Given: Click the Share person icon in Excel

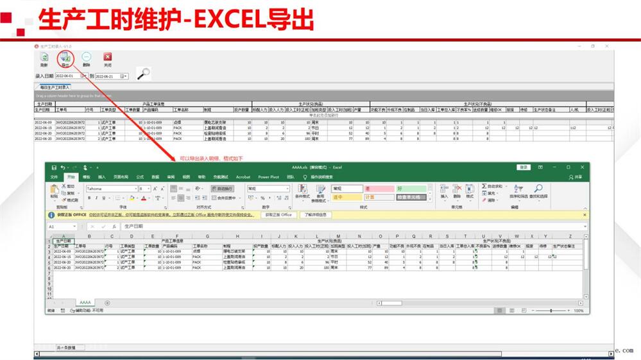Looking at the screenshot, I should (x=571, y=177).
